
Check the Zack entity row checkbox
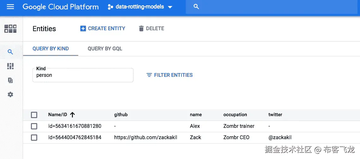pos(34,138)
